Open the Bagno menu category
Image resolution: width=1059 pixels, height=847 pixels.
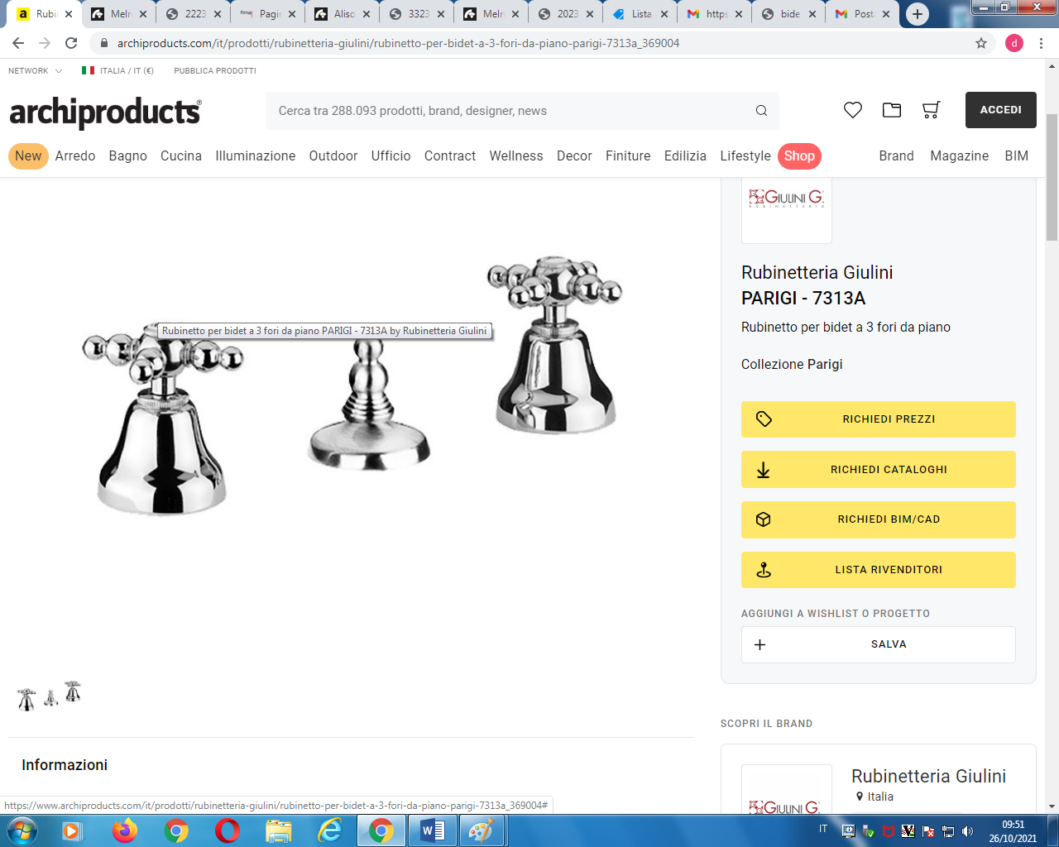[128, 156]
